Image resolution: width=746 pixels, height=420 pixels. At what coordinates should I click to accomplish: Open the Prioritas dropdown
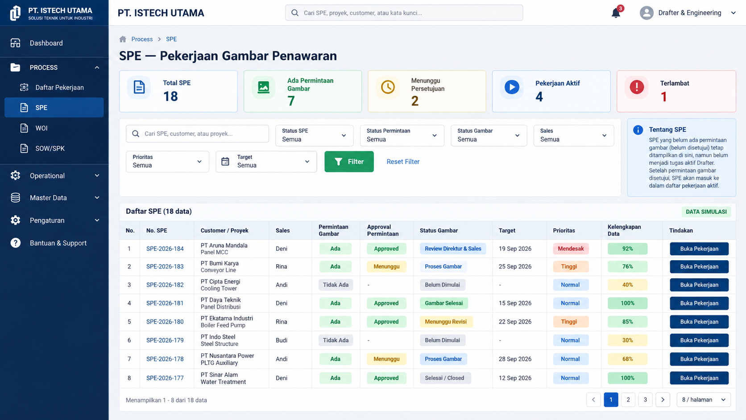coord(167,162)
